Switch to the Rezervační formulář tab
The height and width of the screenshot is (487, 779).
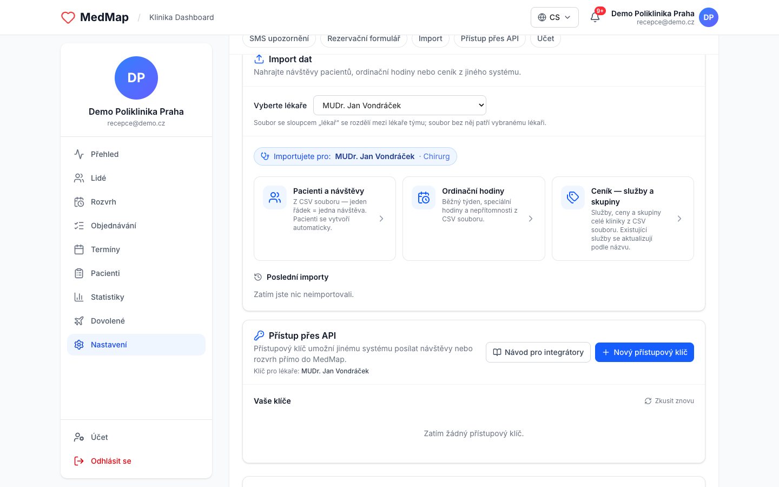(x=364, y=38)
